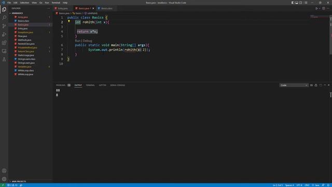Screen dimensions: 332x187
Task: Open the dropdown arrow next to Run button
Action: pyautogui.click(x=320, y=8)
